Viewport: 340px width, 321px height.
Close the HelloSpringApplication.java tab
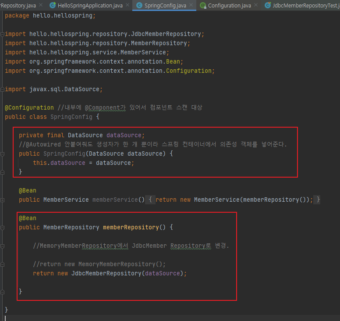coord(127,5)
